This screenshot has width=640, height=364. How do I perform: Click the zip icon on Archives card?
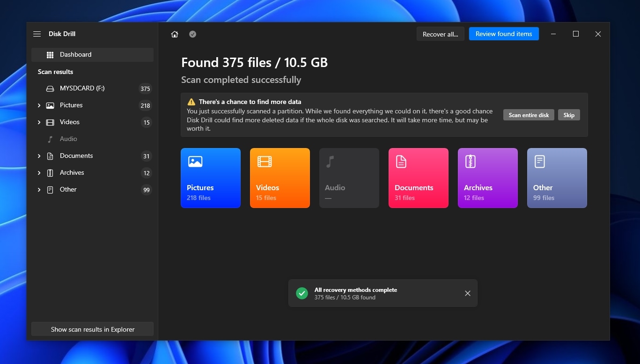[471, 162]
